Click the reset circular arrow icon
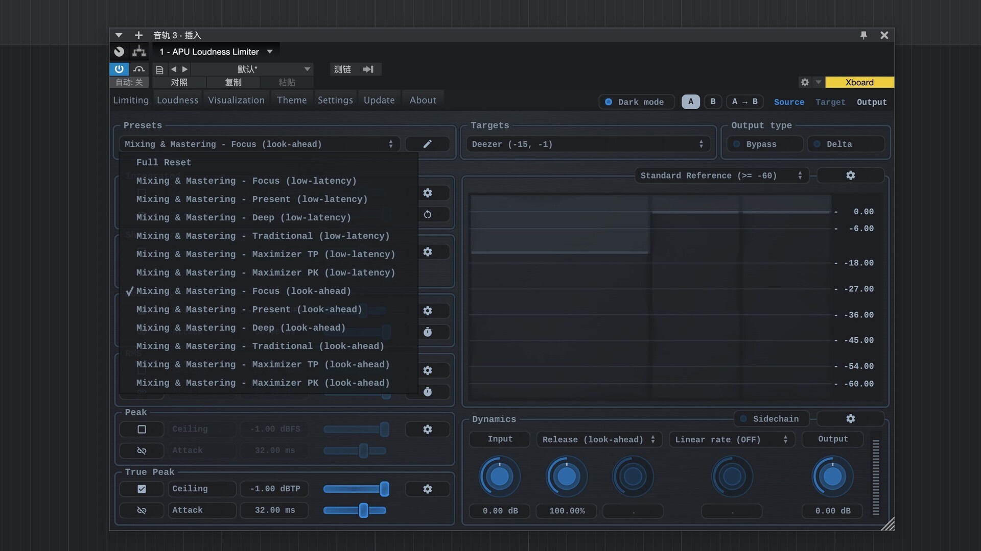Viewport: 981px width, 551px height. pos(428,214)
